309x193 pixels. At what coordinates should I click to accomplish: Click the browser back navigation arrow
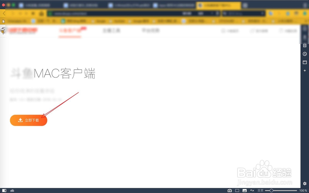tap(4, 13)
